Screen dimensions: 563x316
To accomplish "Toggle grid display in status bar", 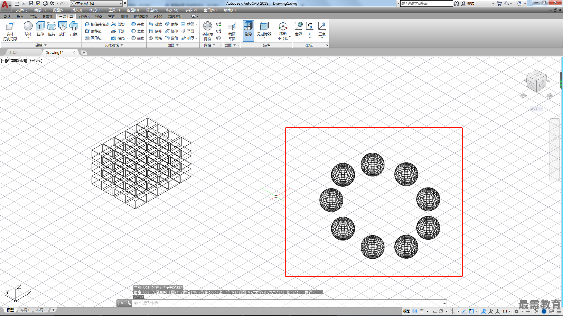I will [415, 311].
